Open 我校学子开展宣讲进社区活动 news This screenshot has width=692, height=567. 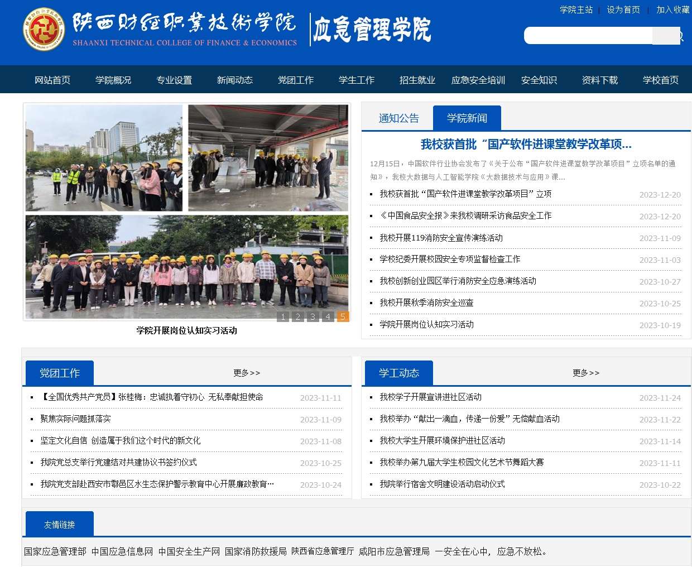point(430,397)
